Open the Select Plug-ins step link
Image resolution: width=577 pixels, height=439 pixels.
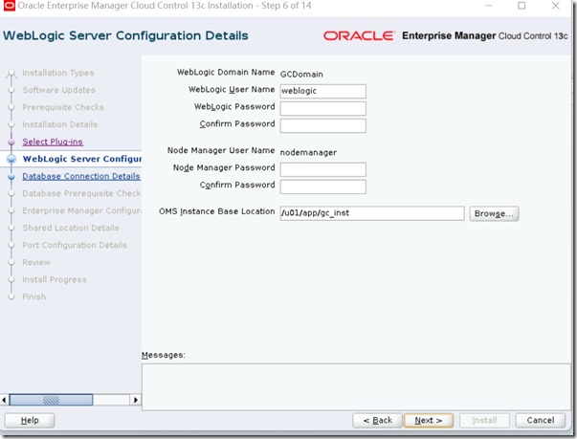pos(53,142)
